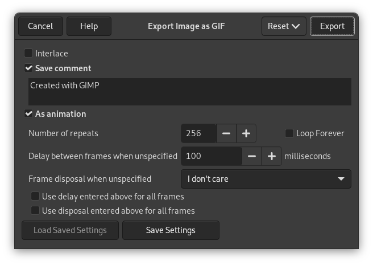This screenshot has width=373, height=265.
Task: Open the Frame disposal dropdown
Action: [266, 179]
